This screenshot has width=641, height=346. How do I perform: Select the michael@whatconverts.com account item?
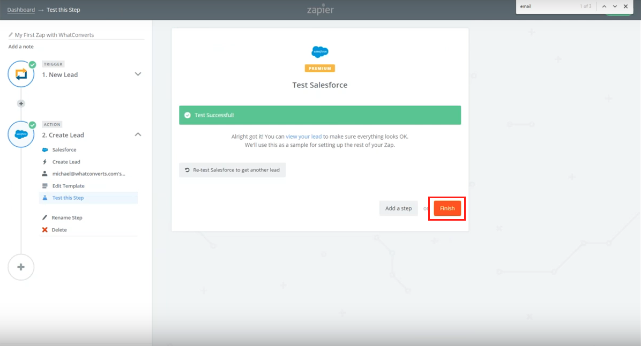(88, 174)
